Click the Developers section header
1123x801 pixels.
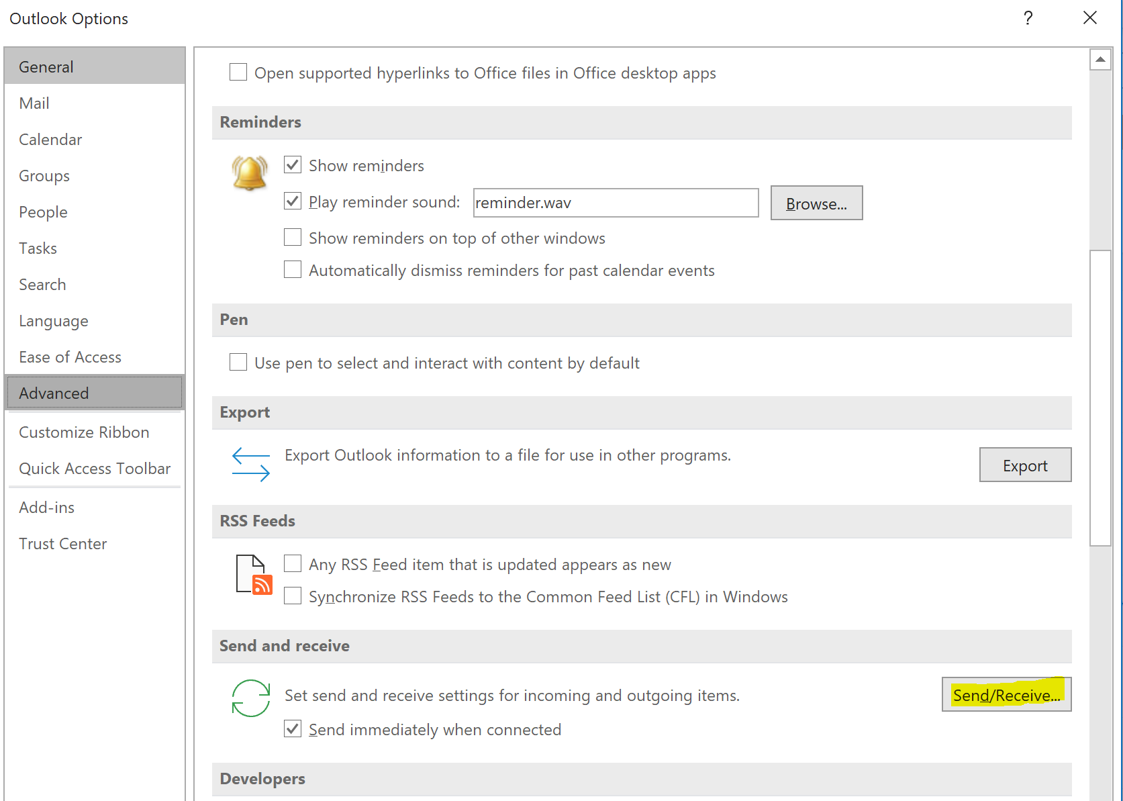(x=642, y=779)
